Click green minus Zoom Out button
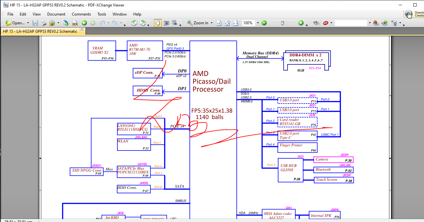The height and width of the screenshot is (222, 424). (264, 23)
